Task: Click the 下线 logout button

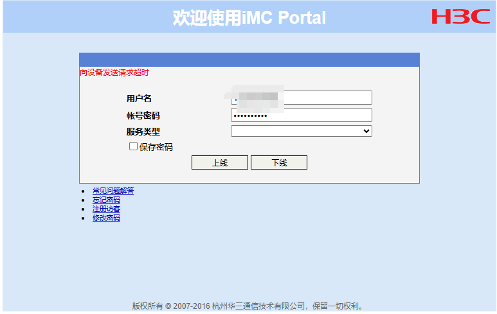Action: click(x=279, y=162)
